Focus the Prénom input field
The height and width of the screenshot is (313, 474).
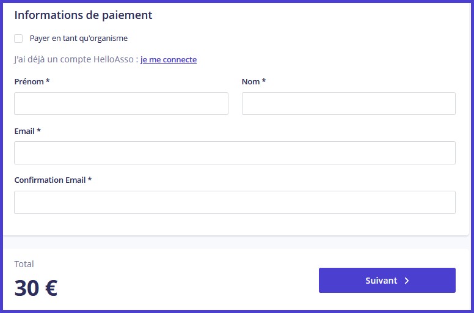pos(121,104)
